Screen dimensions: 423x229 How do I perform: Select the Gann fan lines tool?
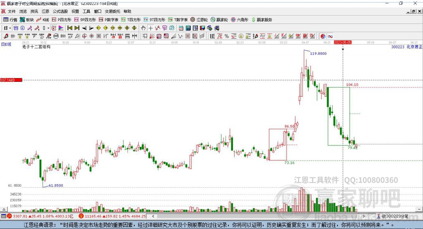152,36
